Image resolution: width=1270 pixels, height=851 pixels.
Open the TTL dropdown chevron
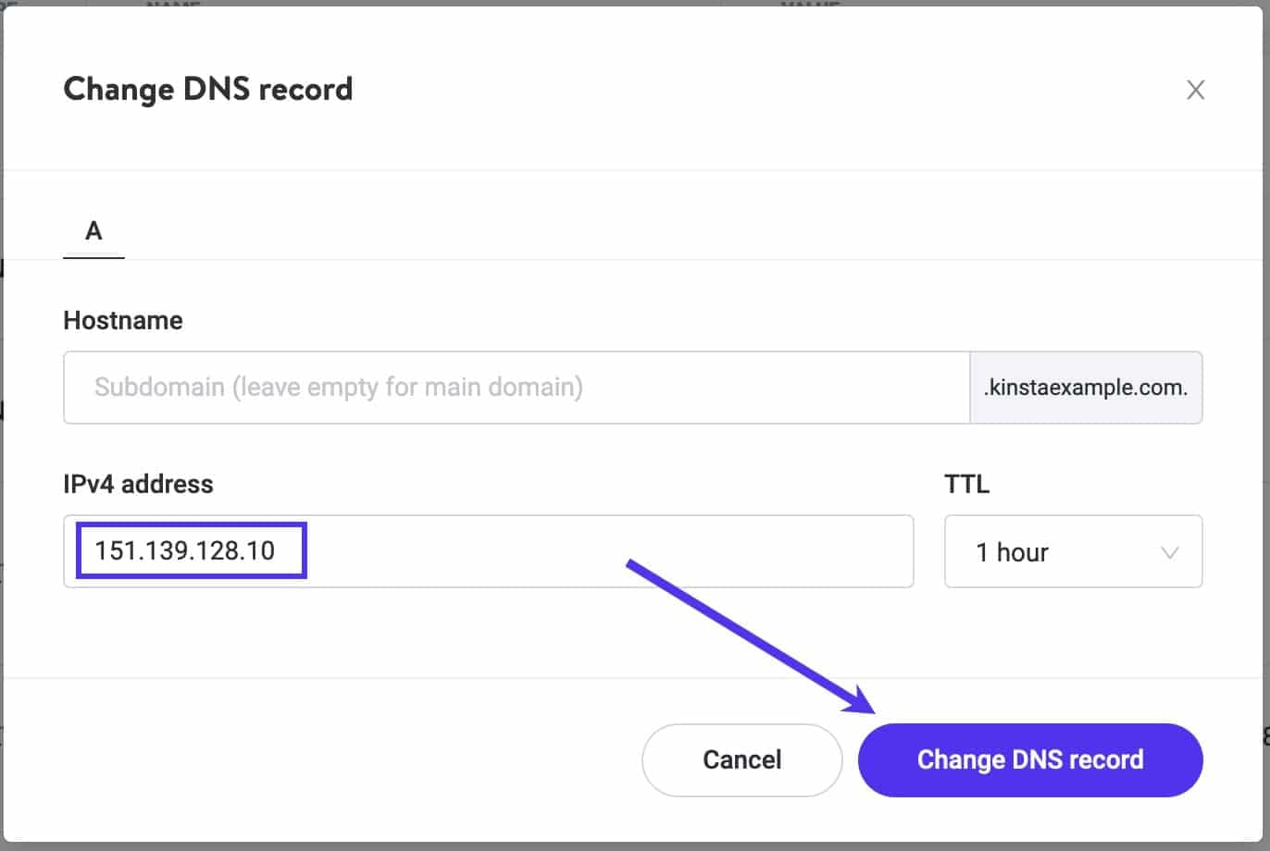click(x=1168, y=551)
